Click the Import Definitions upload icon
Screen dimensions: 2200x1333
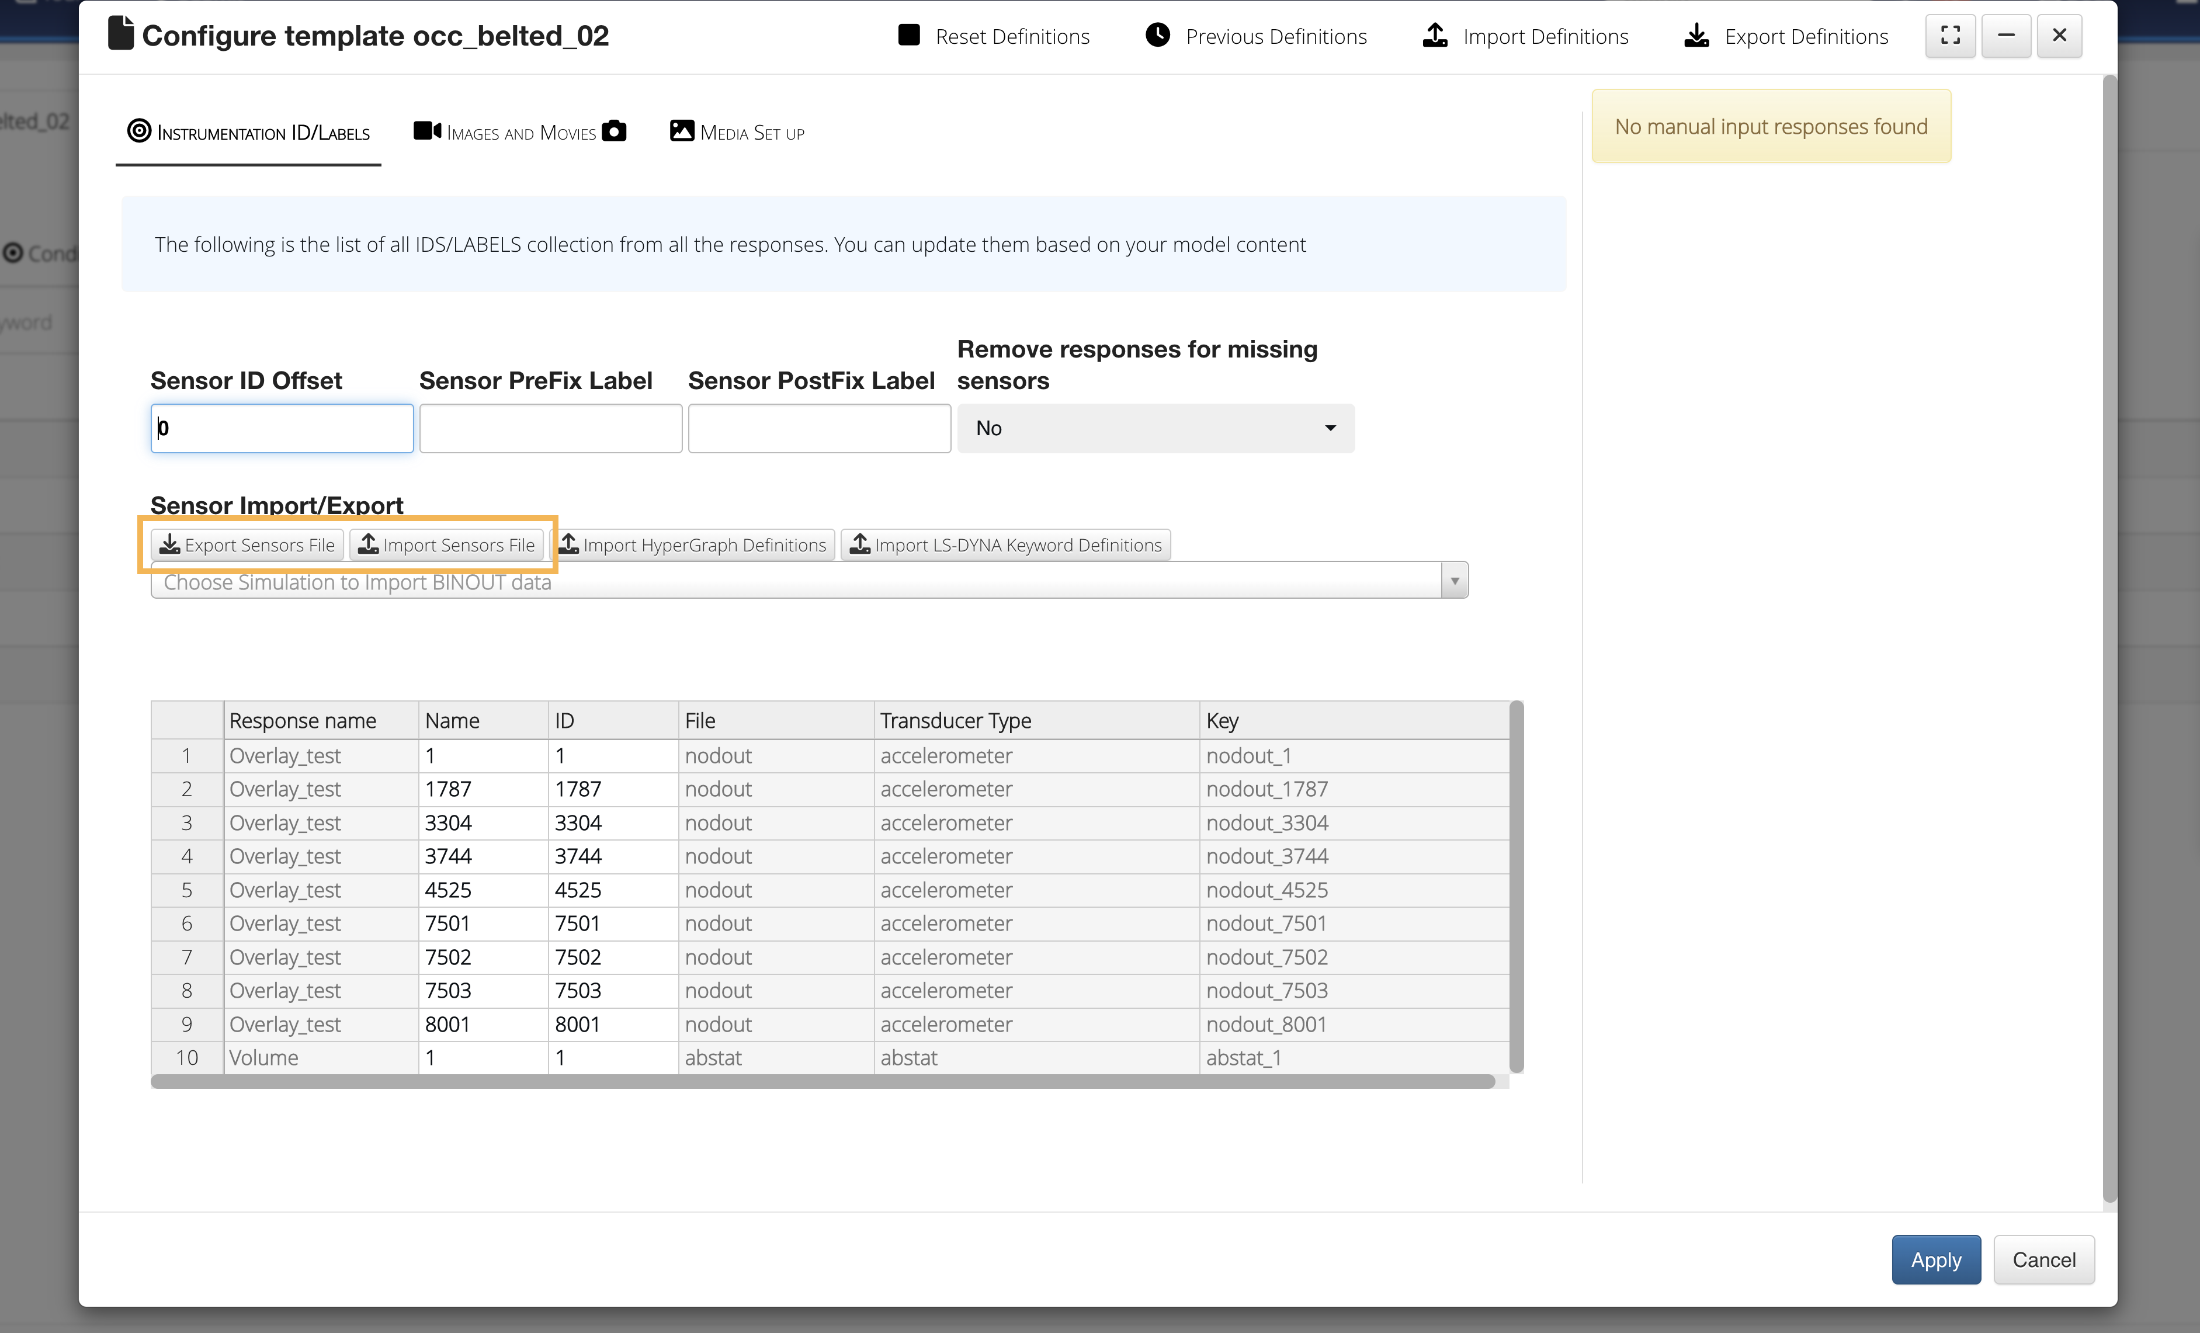click(1434, 36)
